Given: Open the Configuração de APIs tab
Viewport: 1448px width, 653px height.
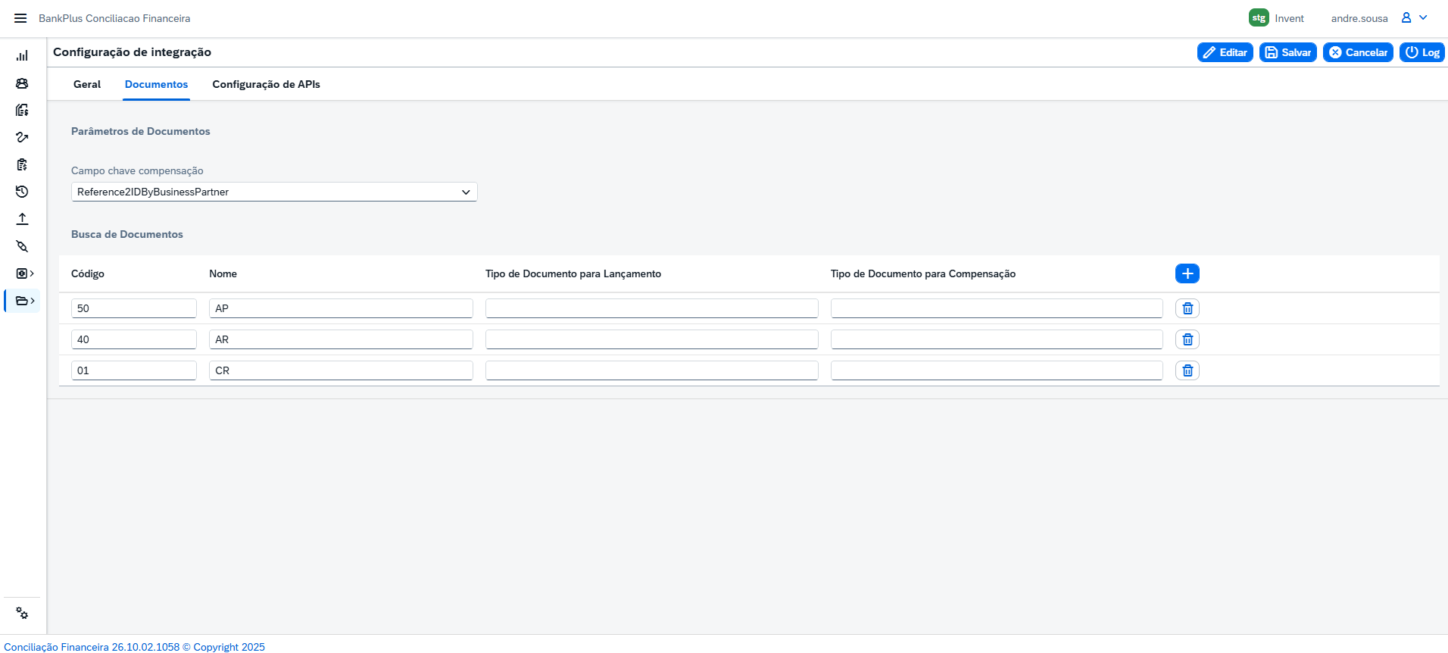Looking at the screenshot, I should [267, 84].
